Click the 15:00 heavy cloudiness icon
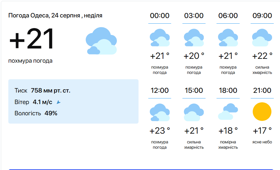 pyautogui.click(x=194, y=113)
